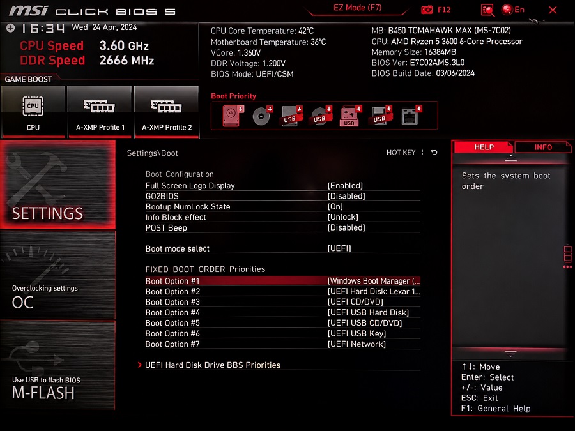Enable A-XMP Profile 2
Screen dimensions: 575x431
click(x=167, y=112)
